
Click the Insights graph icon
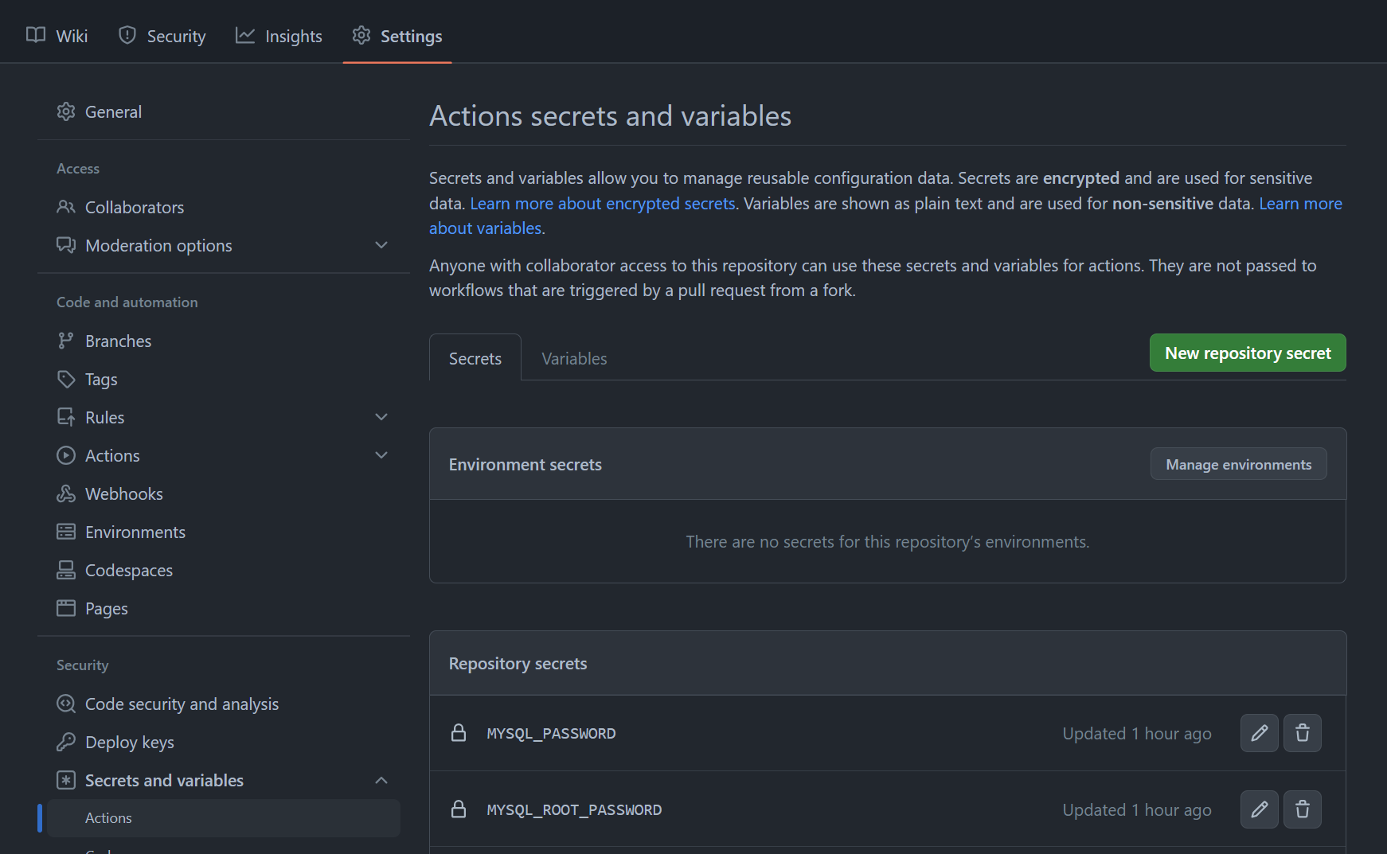pyautogui.click(x=245, y=35)
